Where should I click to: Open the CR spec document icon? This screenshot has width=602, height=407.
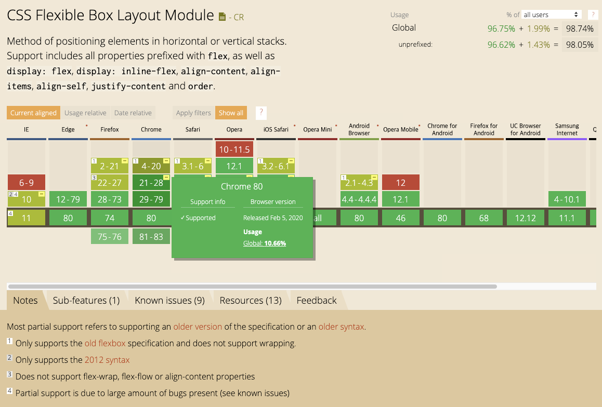click(x=222, y=17)
